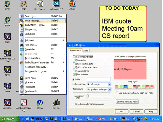Enable Has window border checkbox
The width and height of the screenshot is (163, 122).
(x=74, y=57)
